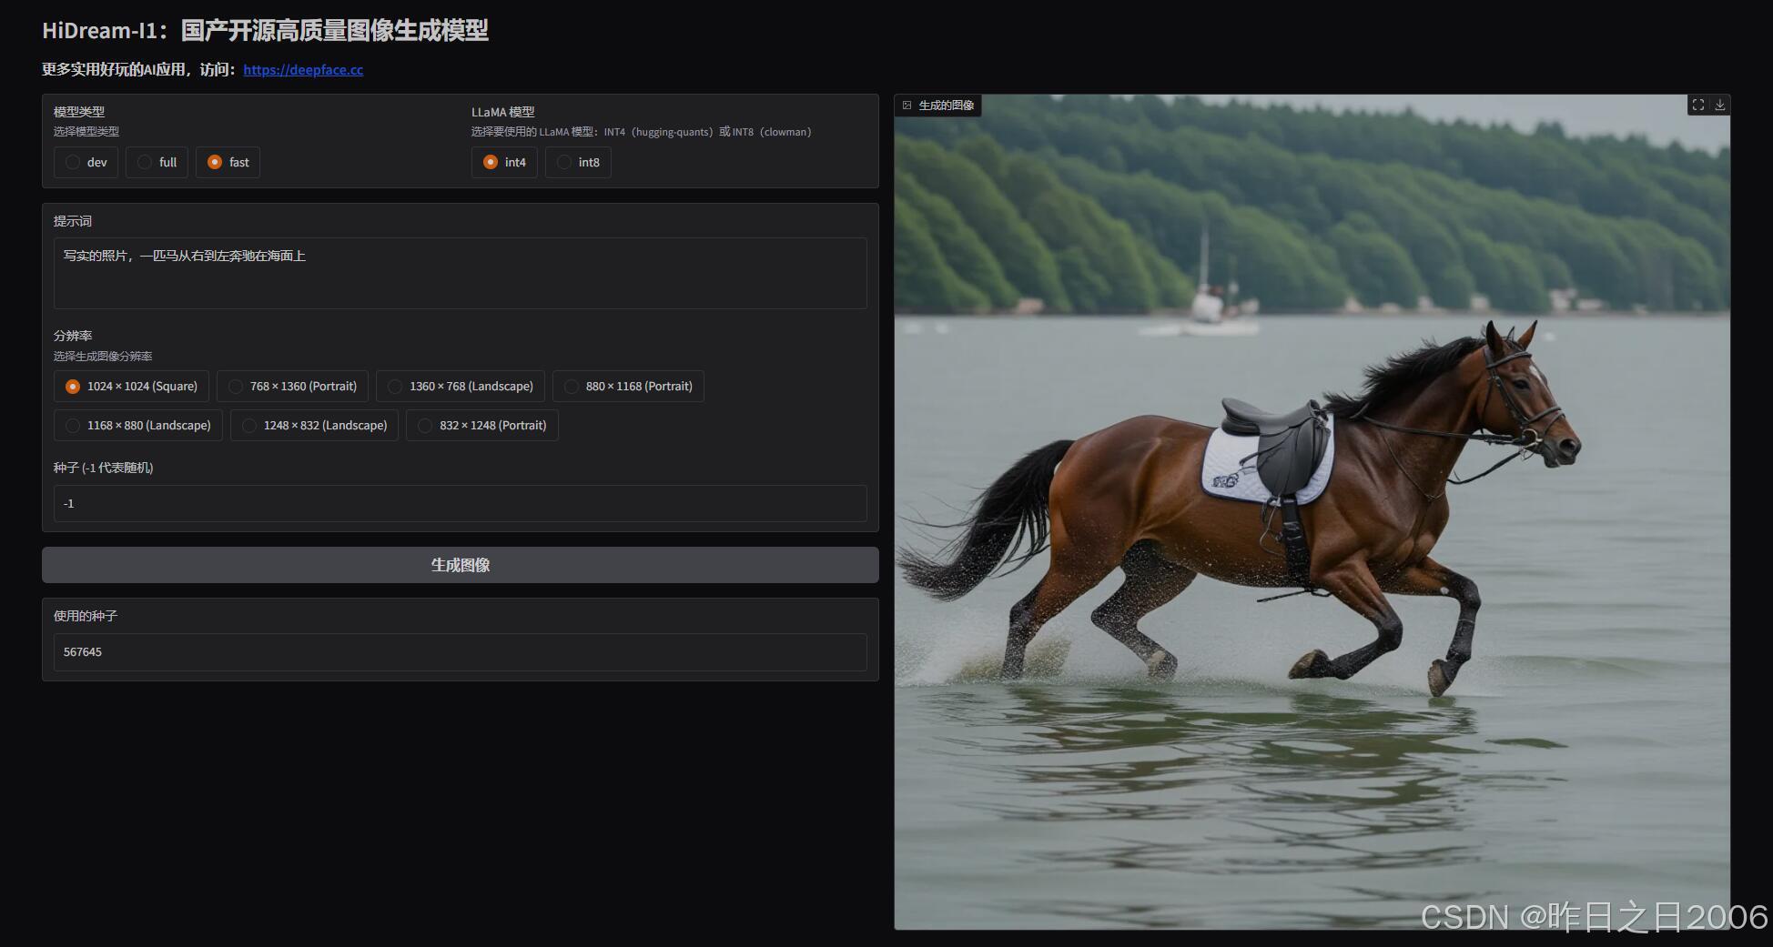Choose int4 LLaMA model
This screenshot has height=947, width=1773.
point(504,162)
